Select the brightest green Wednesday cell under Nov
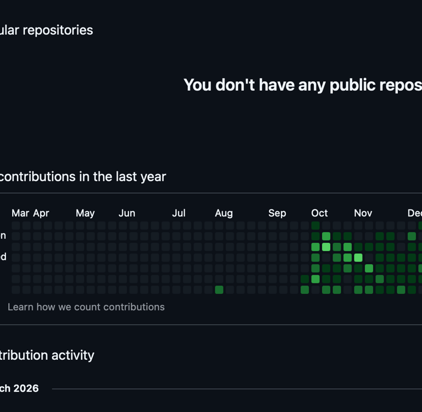Image resolution: width=422 pixels, height=412 pixels. (358, 258)
